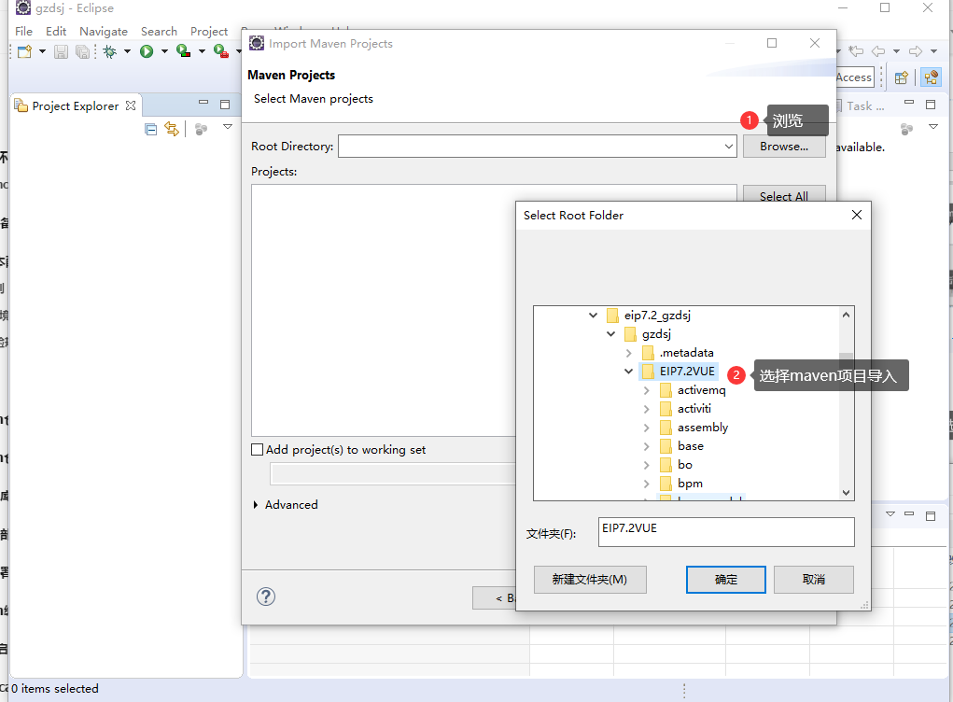Screen dimensions: 953x702
Task: Click the grey focus icon in Task List
Action: tap(906, 129)
